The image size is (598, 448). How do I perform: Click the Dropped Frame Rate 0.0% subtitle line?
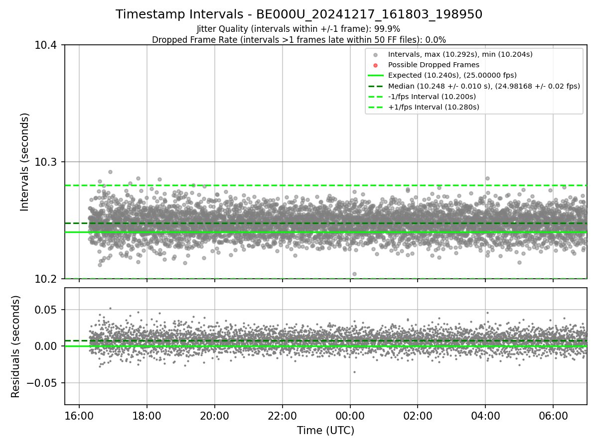(299, 39)
